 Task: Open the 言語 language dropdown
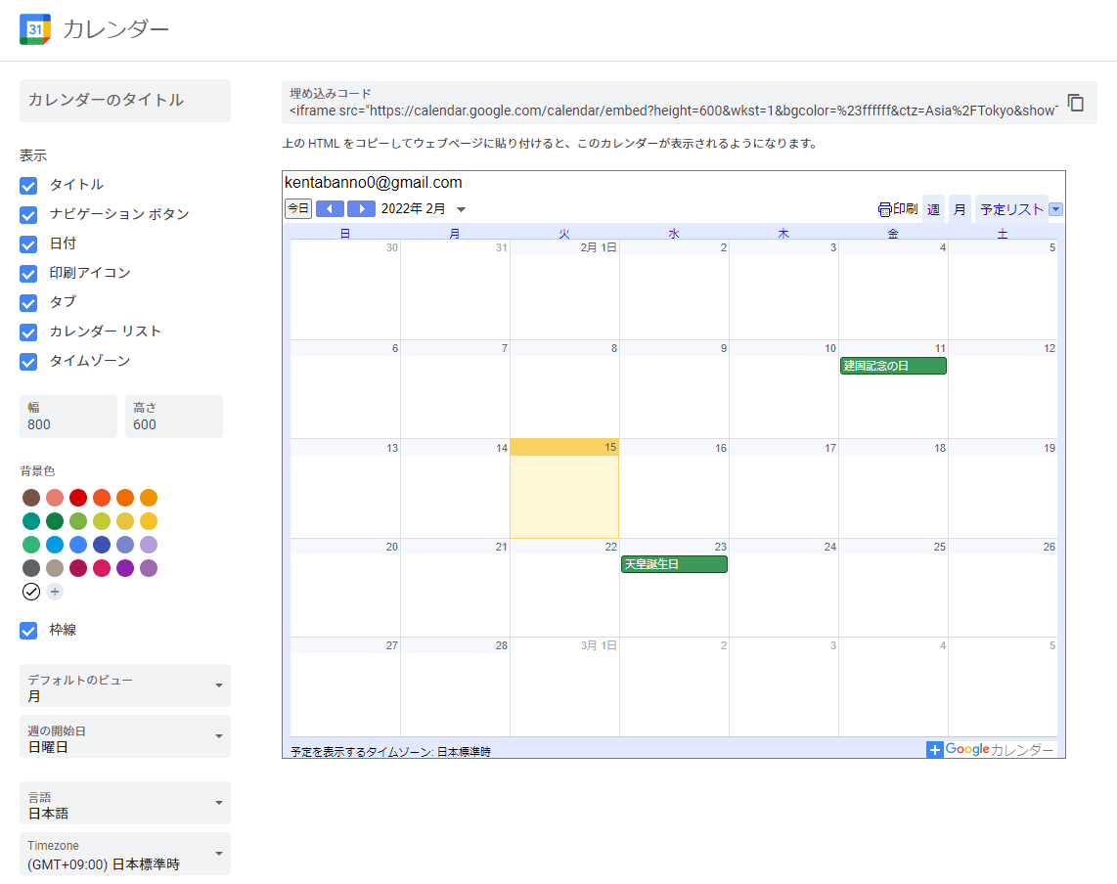124,803
